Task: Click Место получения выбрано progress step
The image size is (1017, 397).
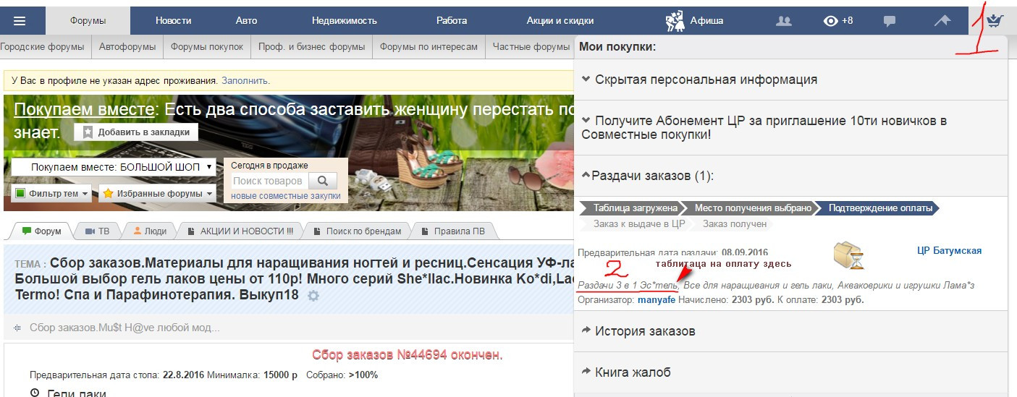Action: point(752,208)
